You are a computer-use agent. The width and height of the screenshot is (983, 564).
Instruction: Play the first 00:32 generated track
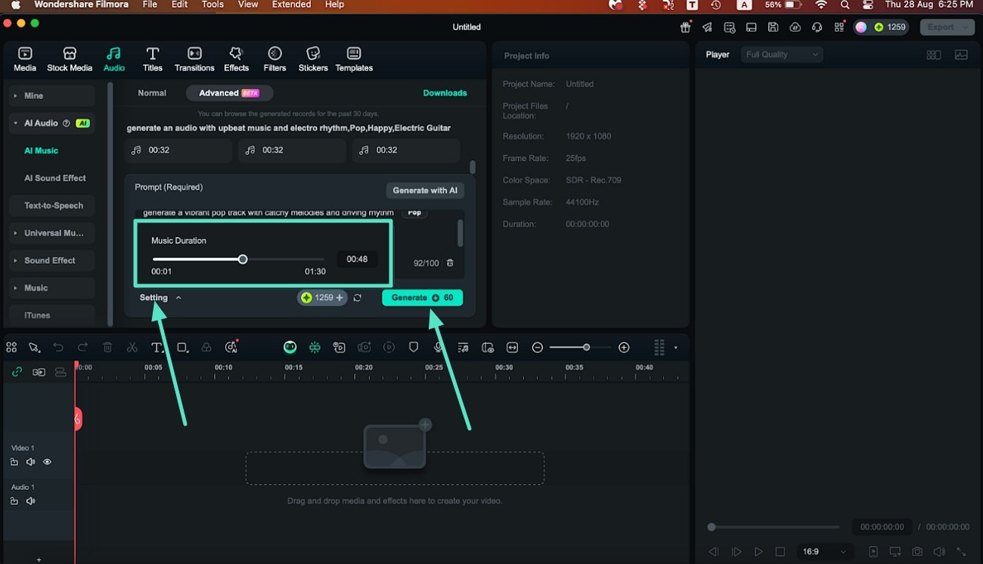[178, 150]
